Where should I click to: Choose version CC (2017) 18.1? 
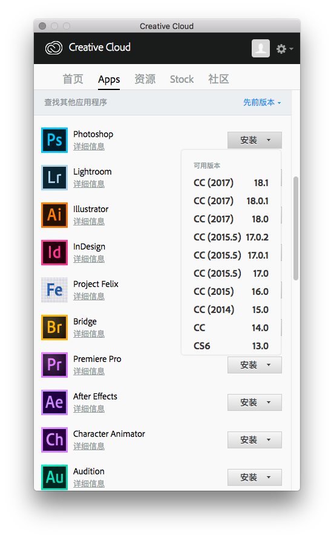231,183
